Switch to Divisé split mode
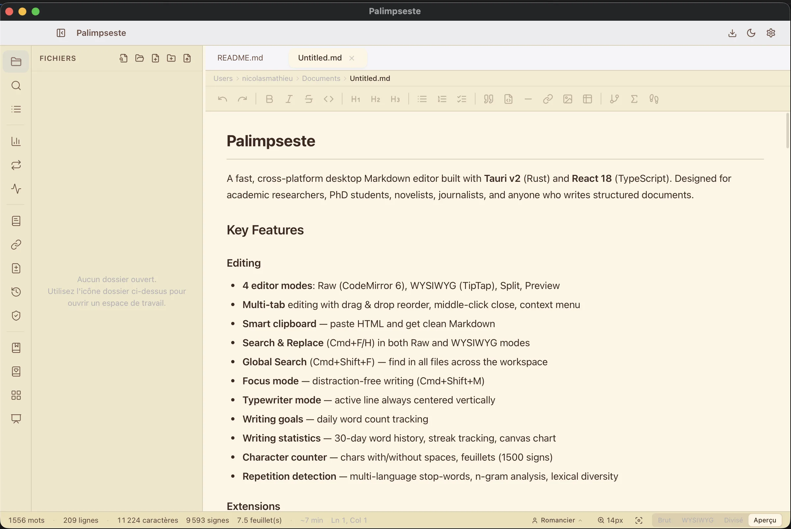 click(x=733, y=520)
